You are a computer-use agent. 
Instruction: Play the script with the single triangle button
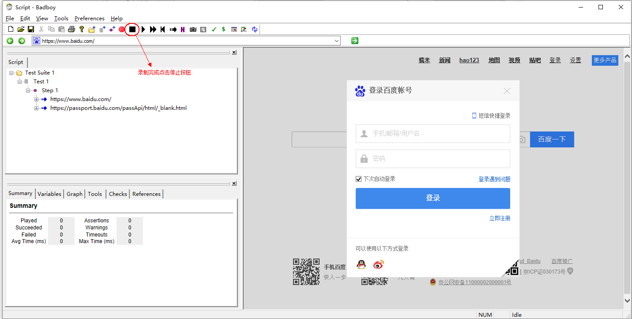(143, 29)
